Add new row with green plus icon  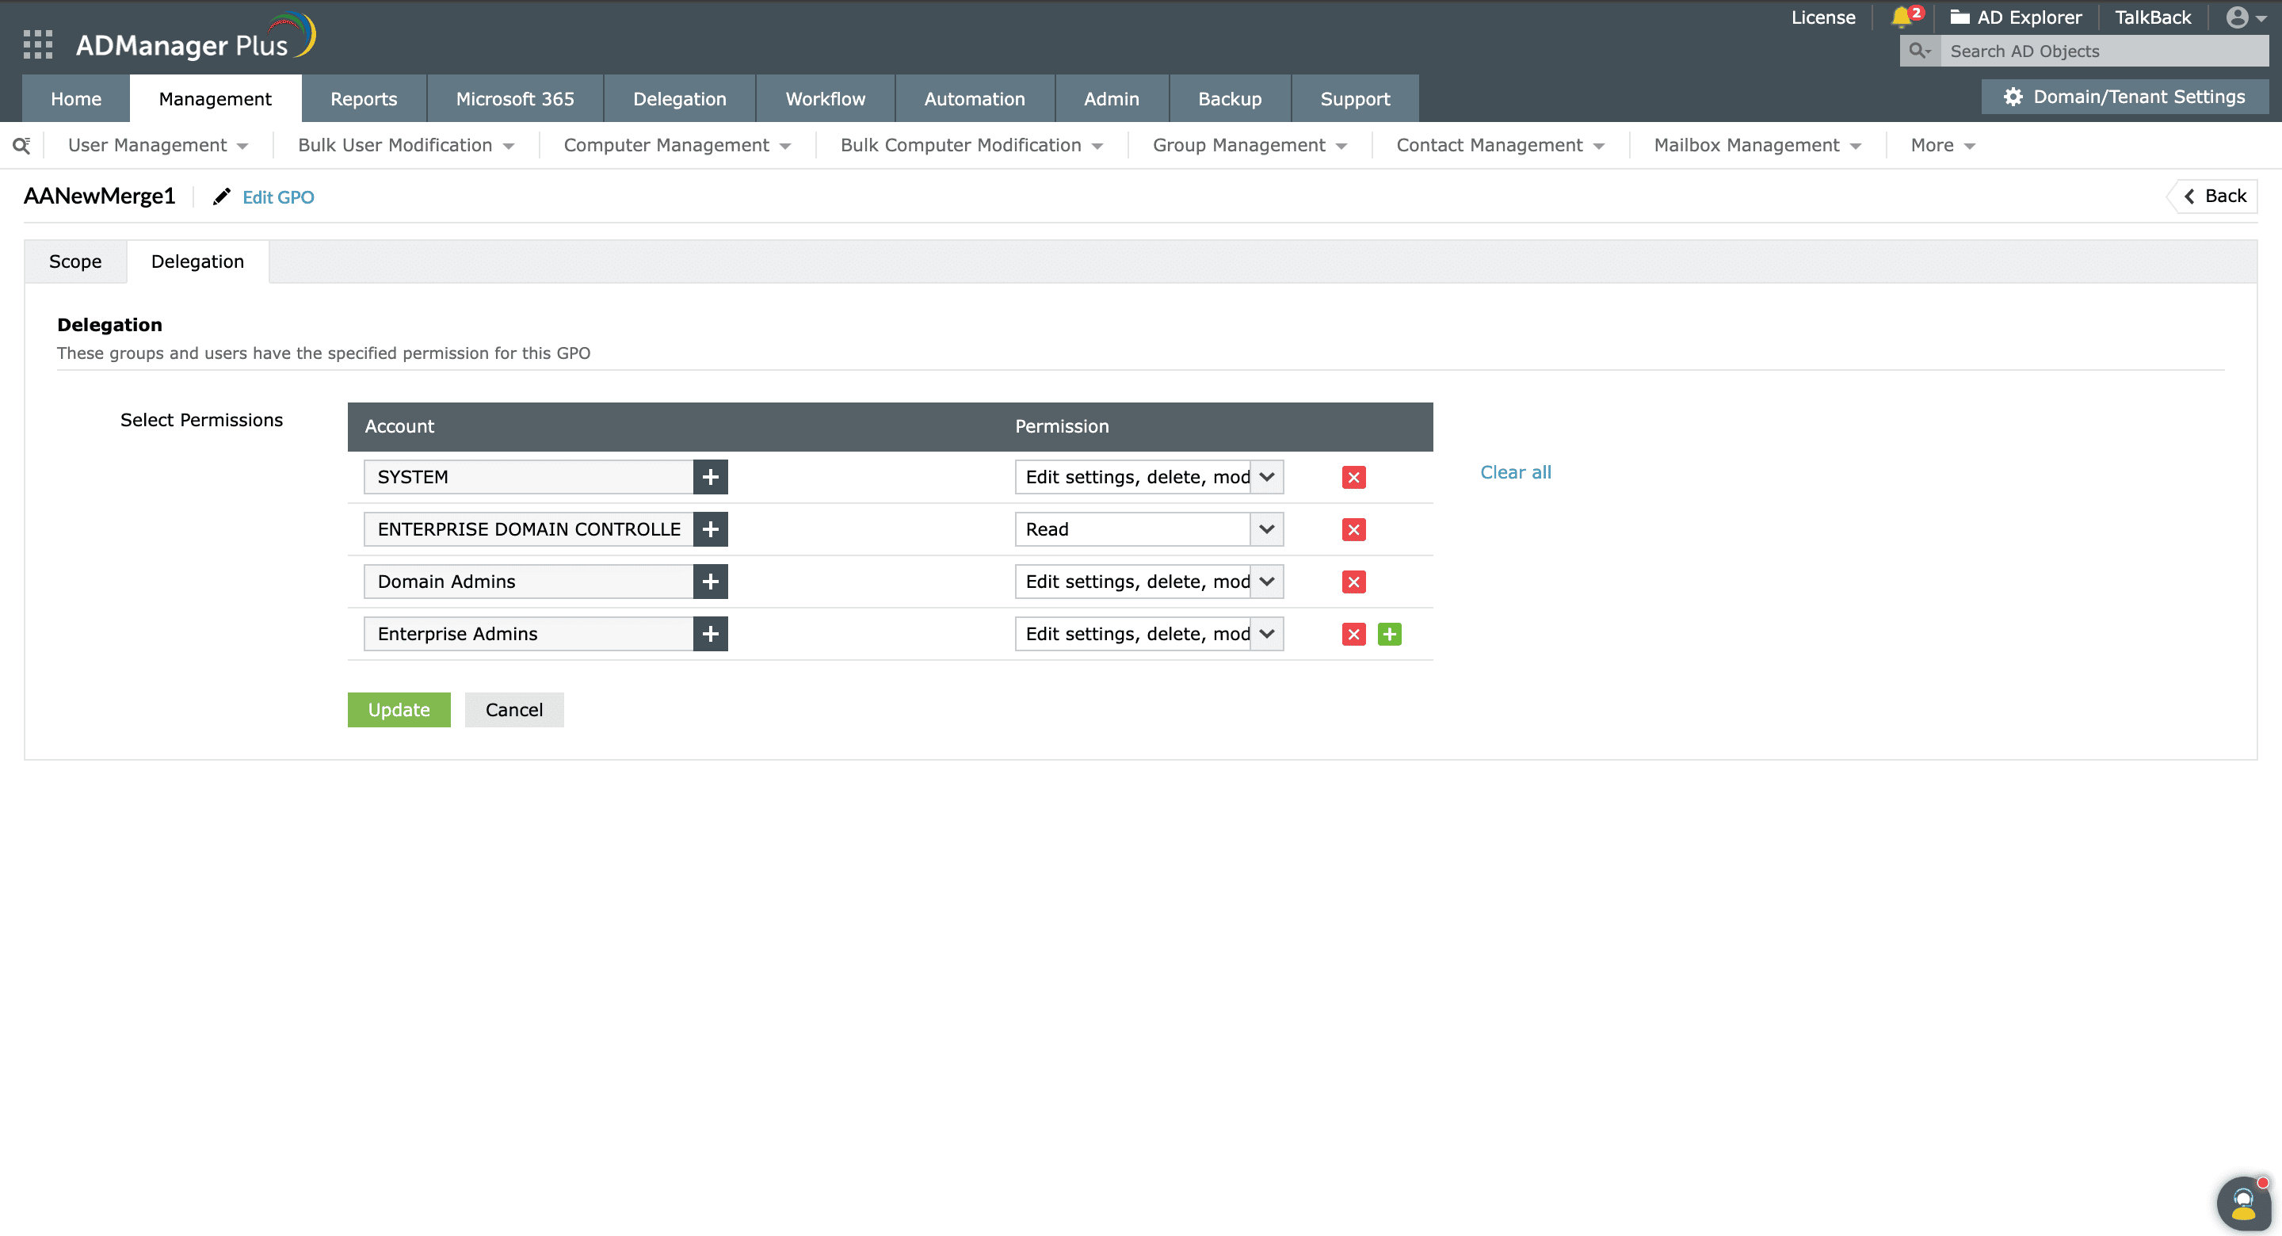1389,635
